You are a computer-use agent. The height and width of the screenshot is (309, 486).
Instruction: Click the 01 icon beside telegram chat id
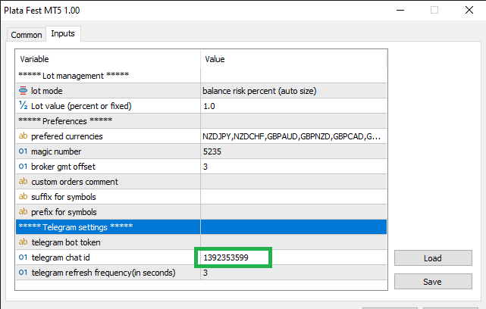23,257
